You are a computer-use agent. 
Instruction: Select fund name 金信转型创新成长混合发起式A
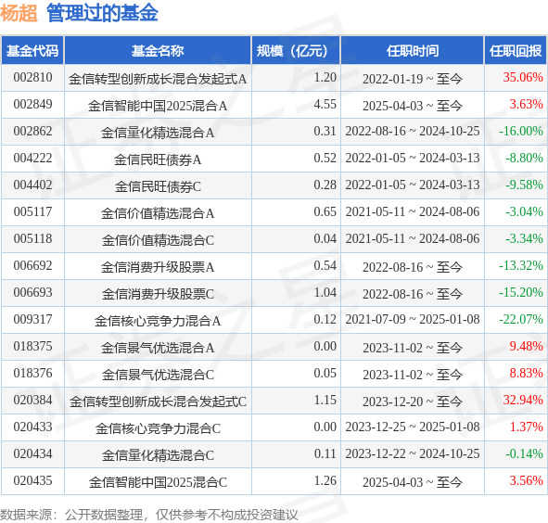pyautogui.click(x=158, y=79)
